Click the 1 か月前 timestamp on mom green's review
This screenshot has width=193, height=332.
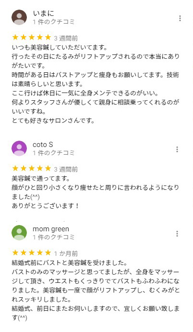click(x=66, y=253)
